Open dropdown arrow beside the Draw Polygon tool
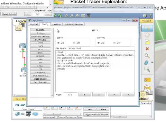 (152, 63)
